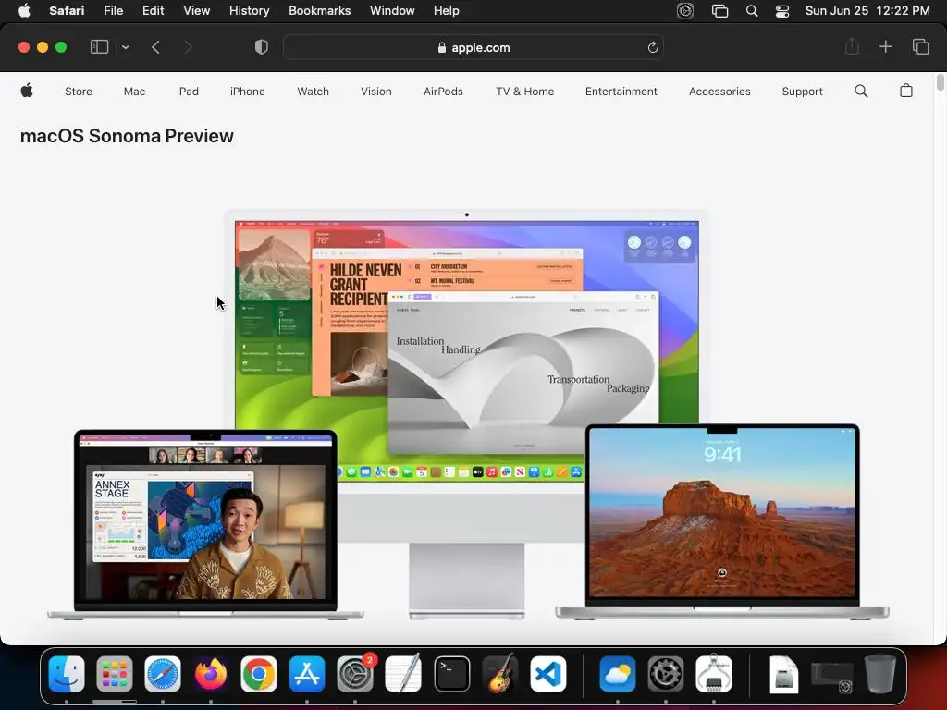The height and width of the screenshot is (710, 947).
Task: Open System Settings with badge in Dock
Action: click(355, 673)
